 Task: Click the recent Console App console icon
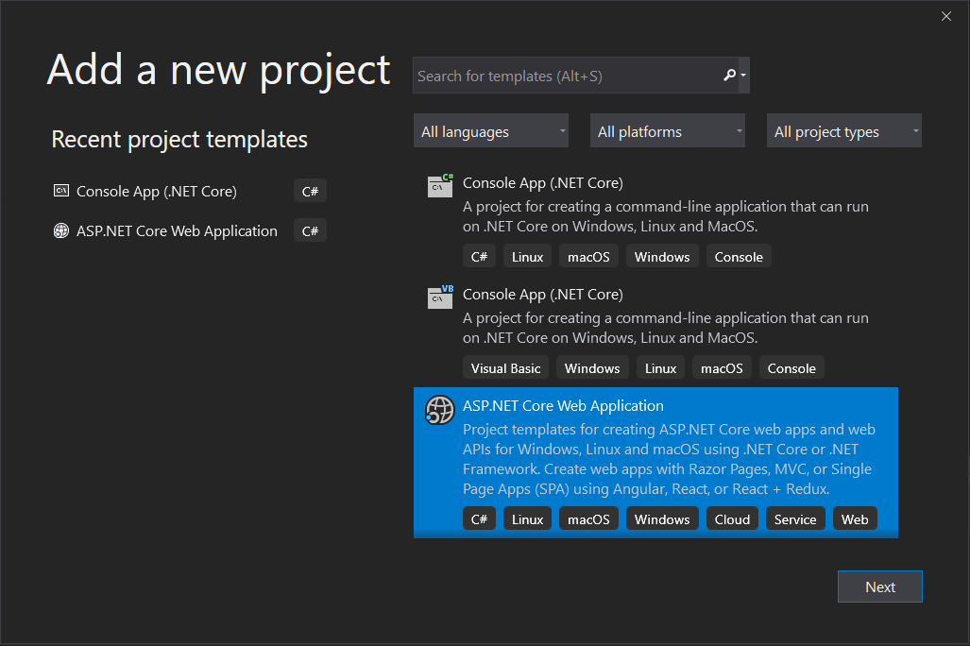tap(61, 191)
